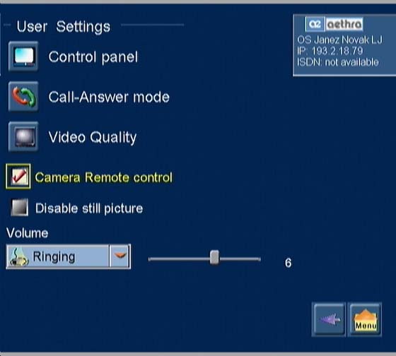This screenshot has width=396, height=356.
Task: Click the bell icon in Ringing box
Action: [18, 257]
